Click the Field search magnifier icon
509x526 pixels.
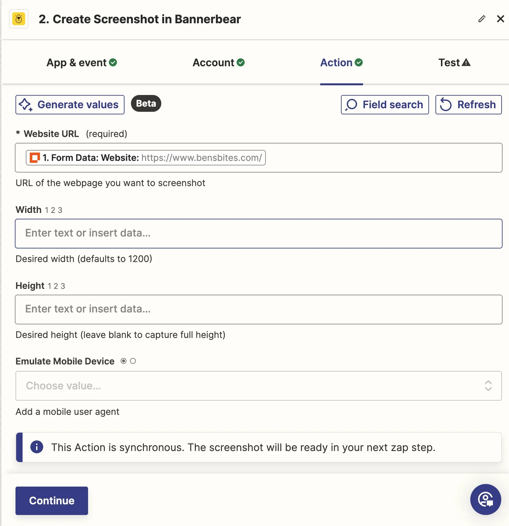point(351,105)
